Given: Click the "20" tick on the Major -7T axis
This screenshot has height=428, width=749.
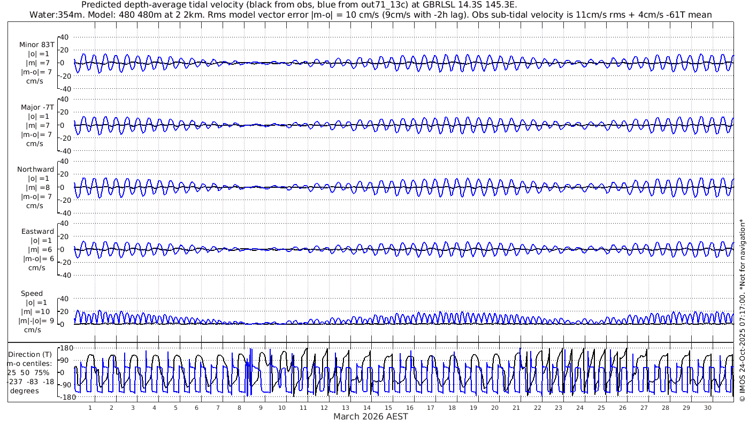Looking at the screenshot, I should 65,112.
